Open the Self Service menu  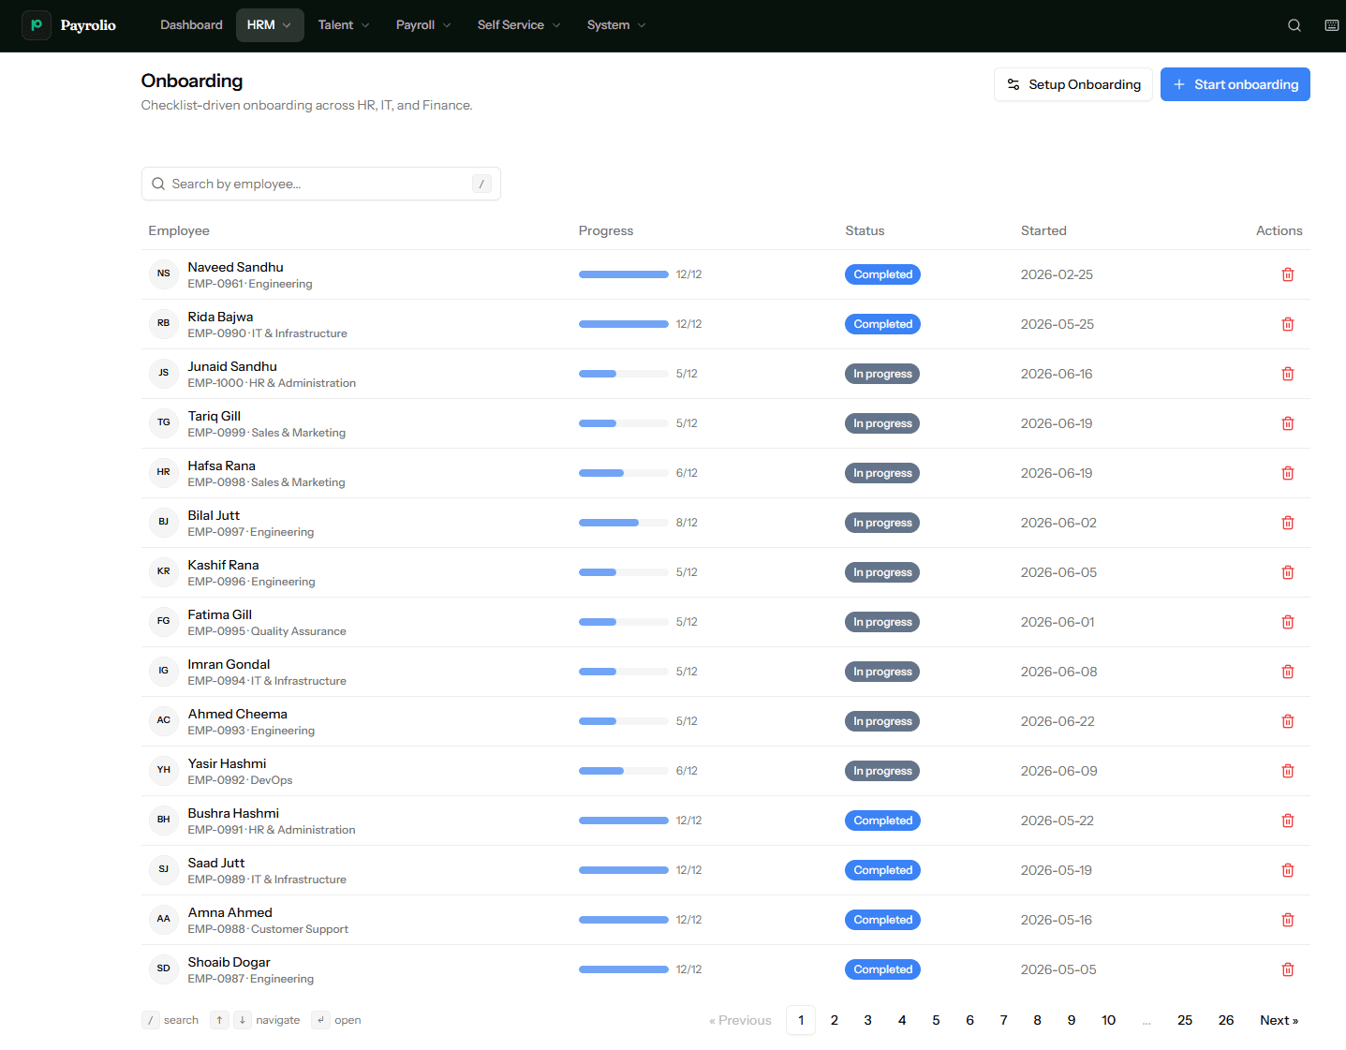[519, 25]
